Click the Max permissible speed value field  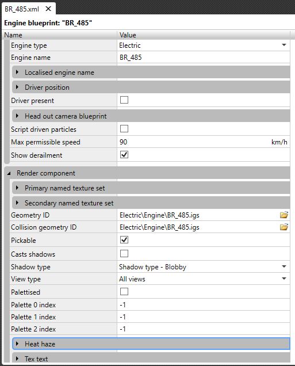(x=204, y=142)
